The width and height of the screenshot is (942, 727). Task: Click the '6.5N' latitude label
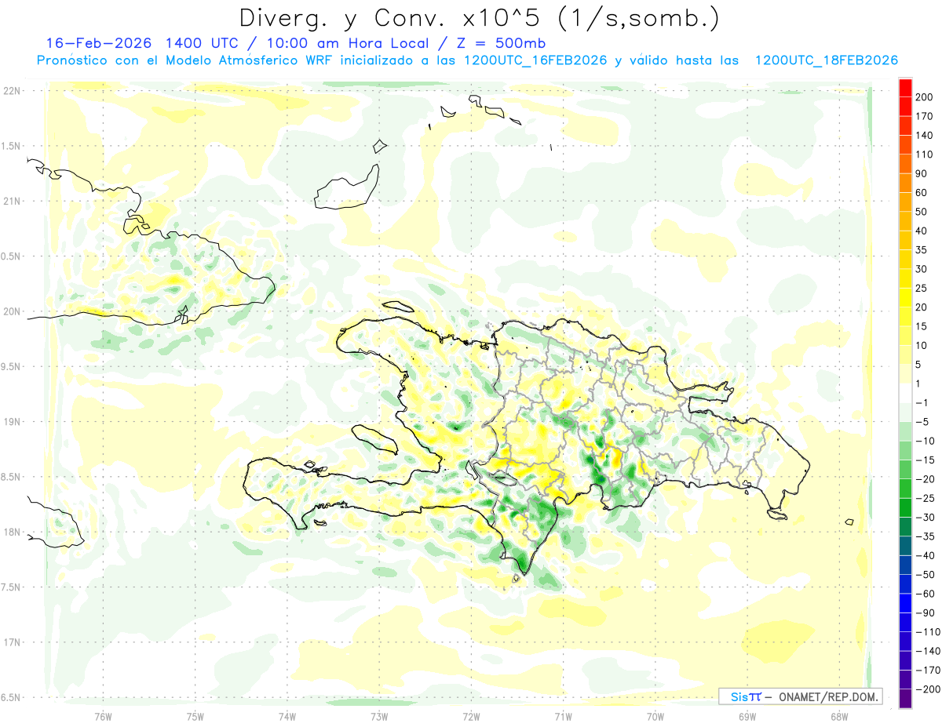click(x=10, y=697)
